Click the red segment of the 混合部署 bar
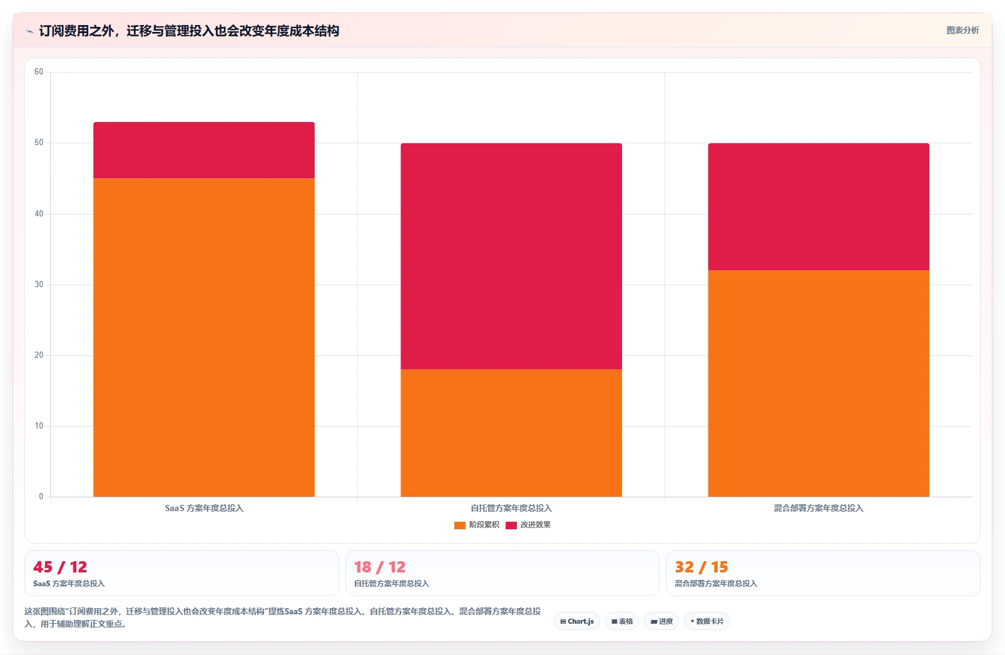 click(819, 206)
